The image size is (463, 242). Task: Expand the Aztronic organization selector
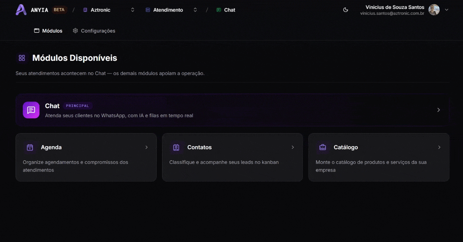point(109,10)
